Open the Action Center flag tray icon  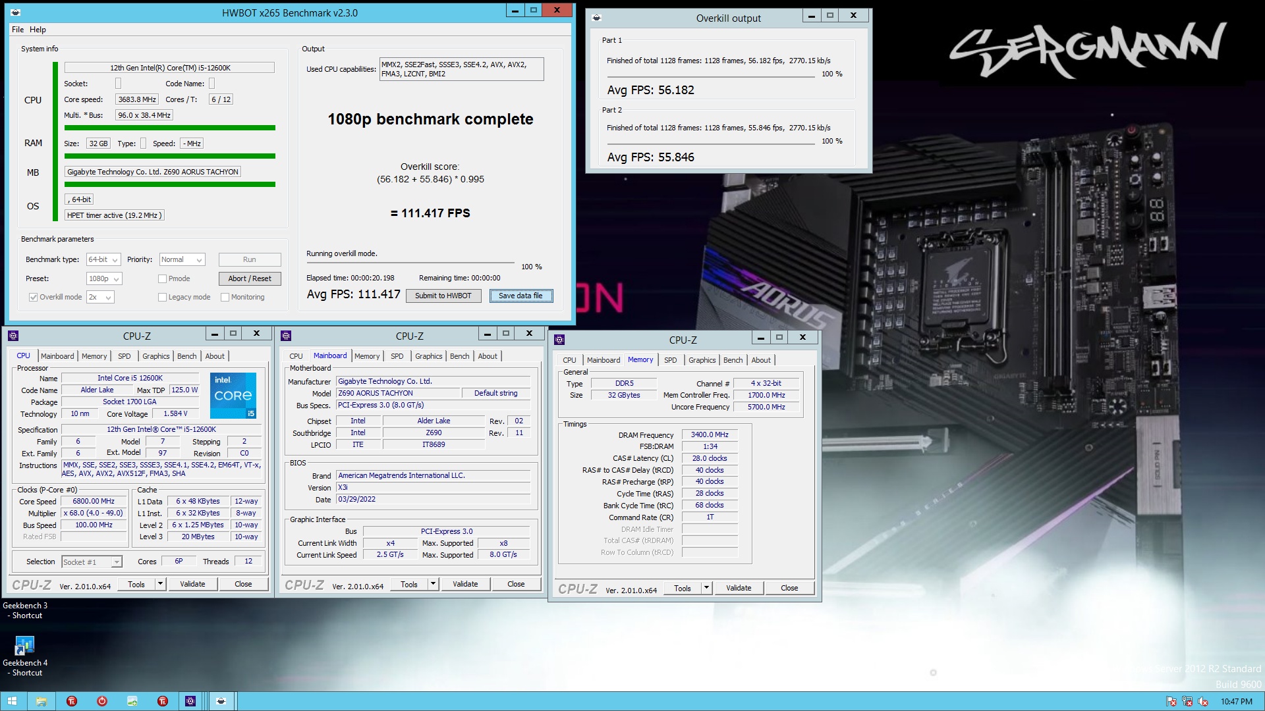1171,702
